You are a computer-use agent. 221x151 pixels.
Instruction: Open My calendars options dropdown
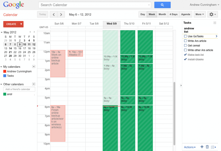click(x=34, y=67)
